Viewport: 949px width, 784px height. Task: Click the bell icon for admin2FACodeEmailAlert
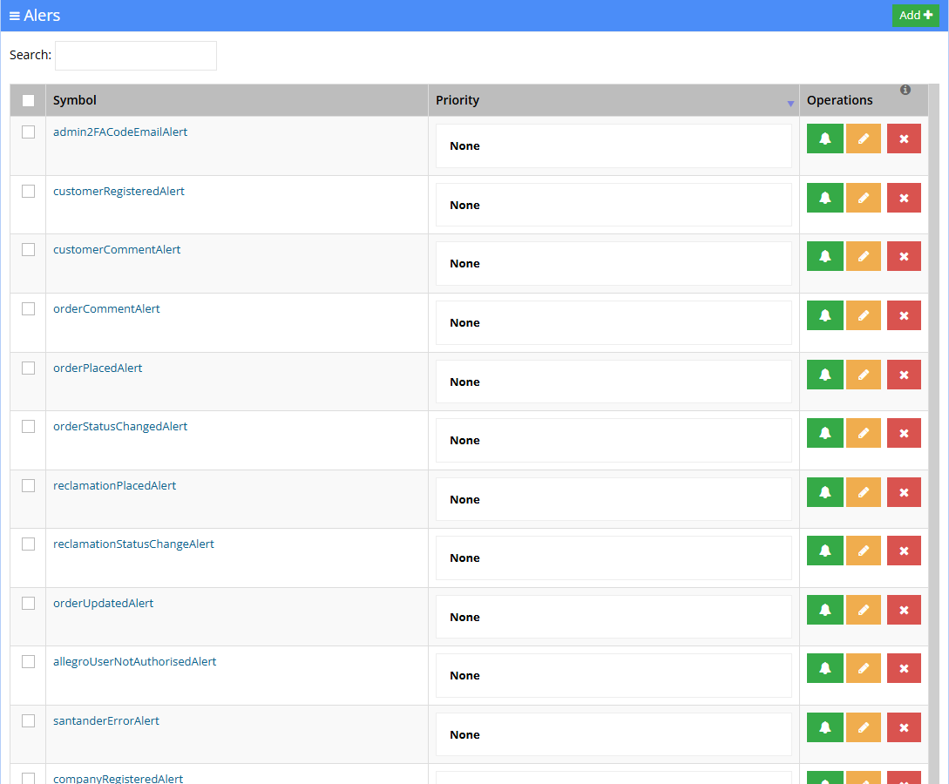pos(825,139)
